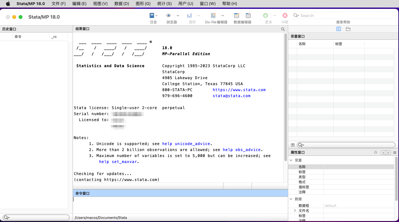Viewport: 399px width, 222px height.
Task: Open the 数据 (D) menu
Action: coord(122,4)
